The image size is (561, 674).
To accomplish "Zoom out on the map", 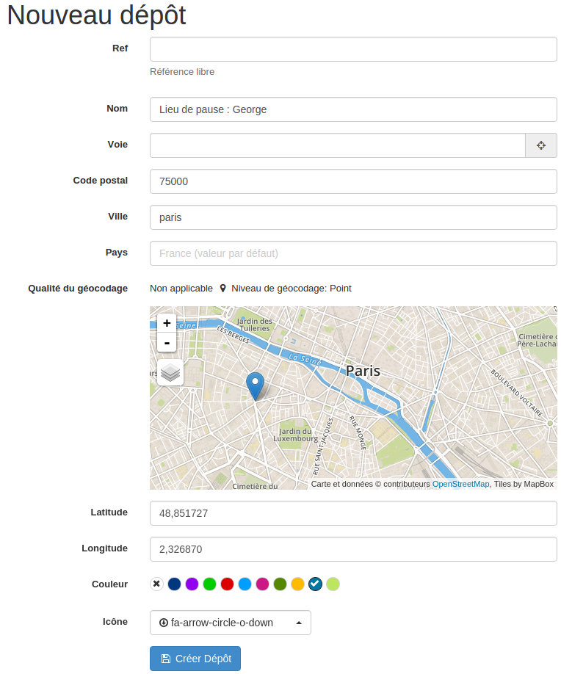I will pyautogui.click(x=167, y=342).
